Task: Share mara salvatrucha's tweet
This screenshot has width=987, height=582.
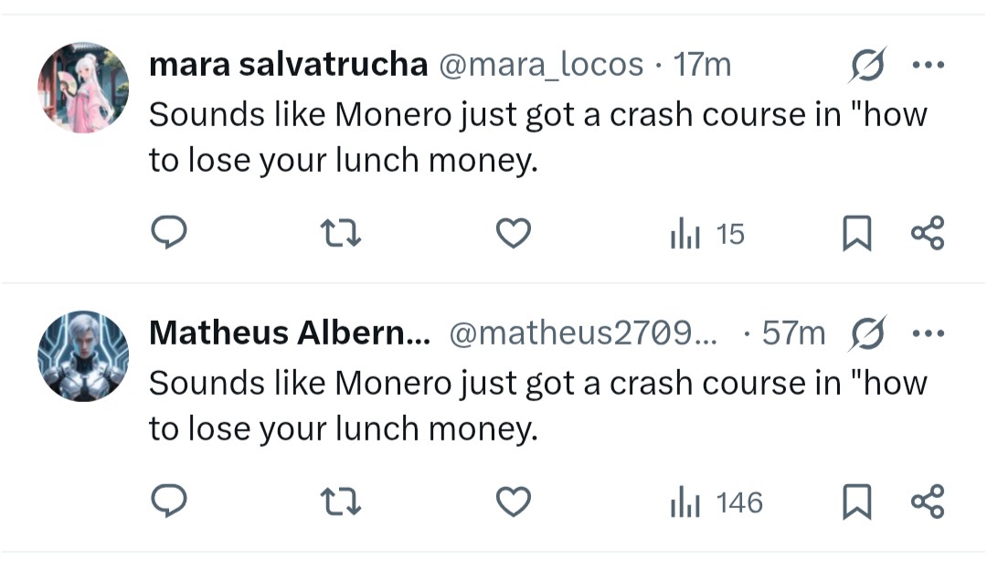Action: tap(928, 235)
